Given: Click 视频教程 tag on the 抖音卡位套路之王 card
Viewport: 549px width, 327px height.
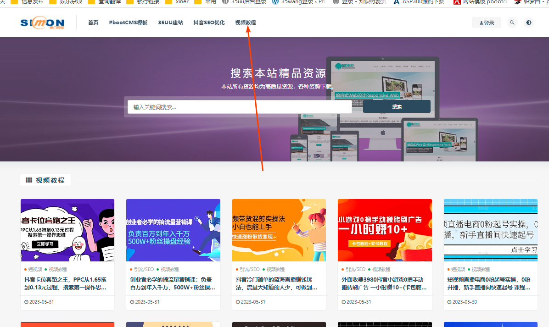Looking at the screenshot, I should pos(57,269).
